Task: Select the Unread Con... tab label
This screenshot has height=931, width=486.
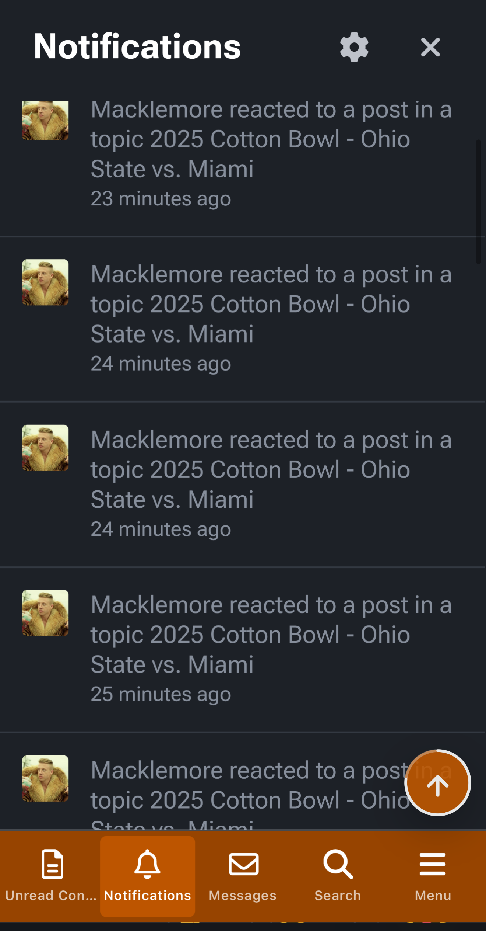Action: [51, 896]
